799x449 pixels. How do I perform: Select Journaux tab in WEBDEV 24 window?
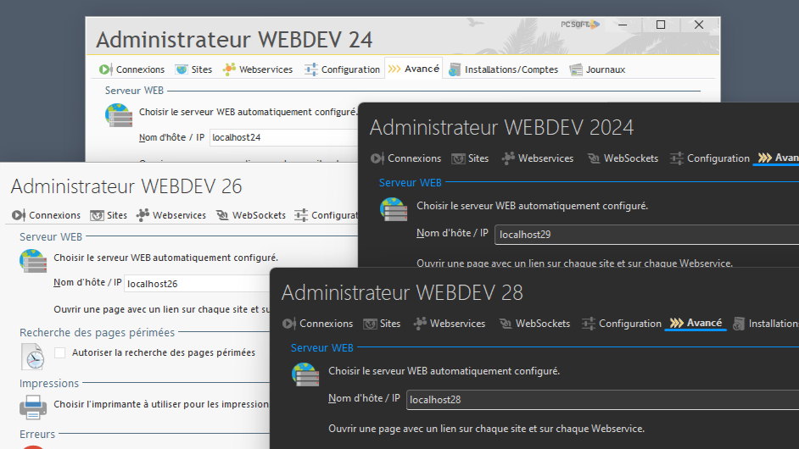(597, 69)
